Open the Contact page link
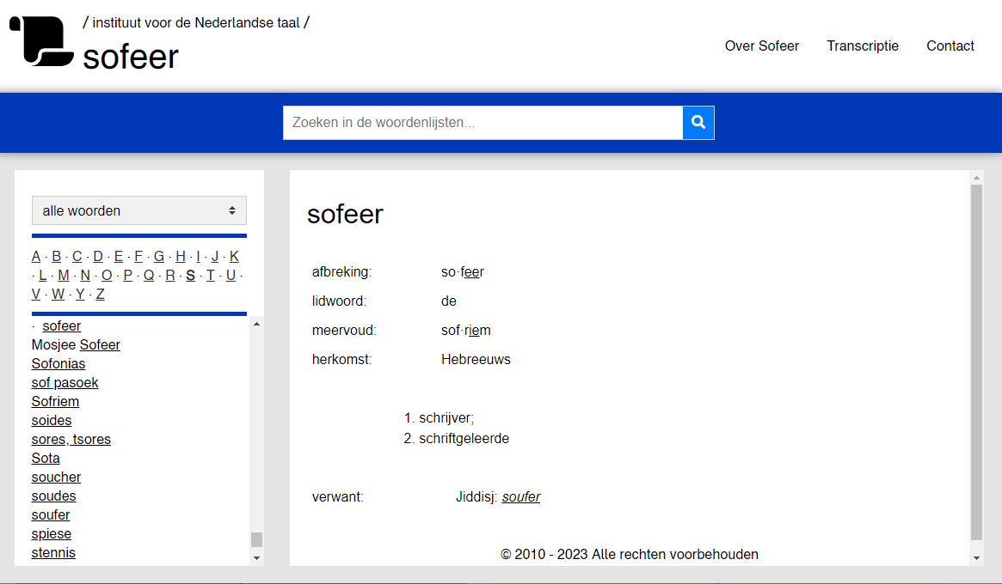 click(950, 46)
